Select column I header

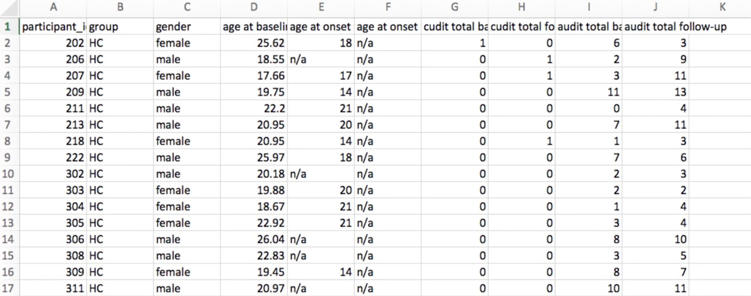click(588, 7)
